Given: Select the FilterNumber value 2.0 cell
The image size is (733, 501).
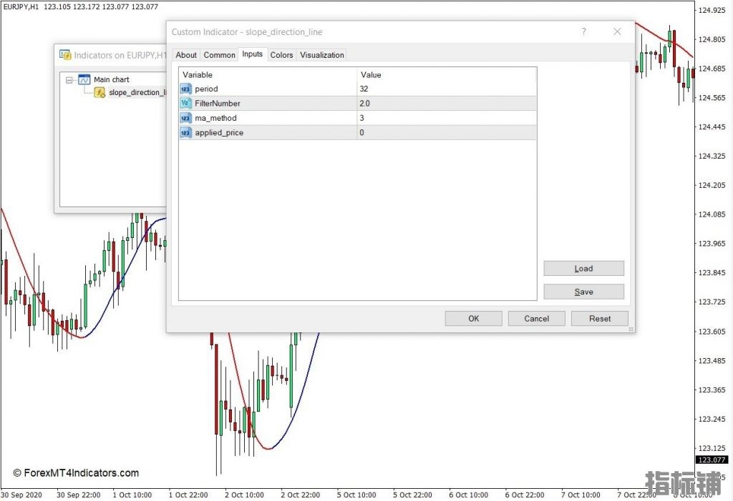Looking at the screenshot, I should tap(447, 103).
